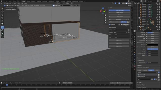
Task: Hide Wall.008 using its eye icon
Action: click(158, 10)
